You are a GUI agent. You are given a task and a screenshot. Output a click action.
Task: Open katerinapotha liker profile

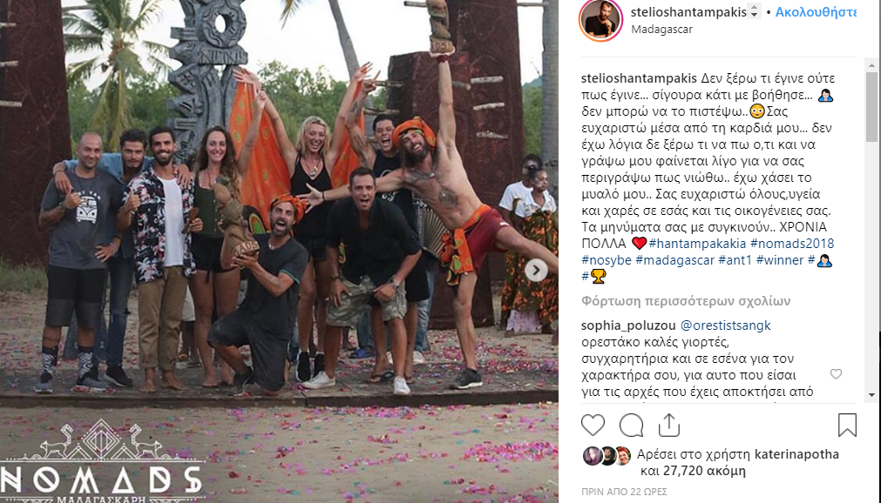tap(796, 454)
